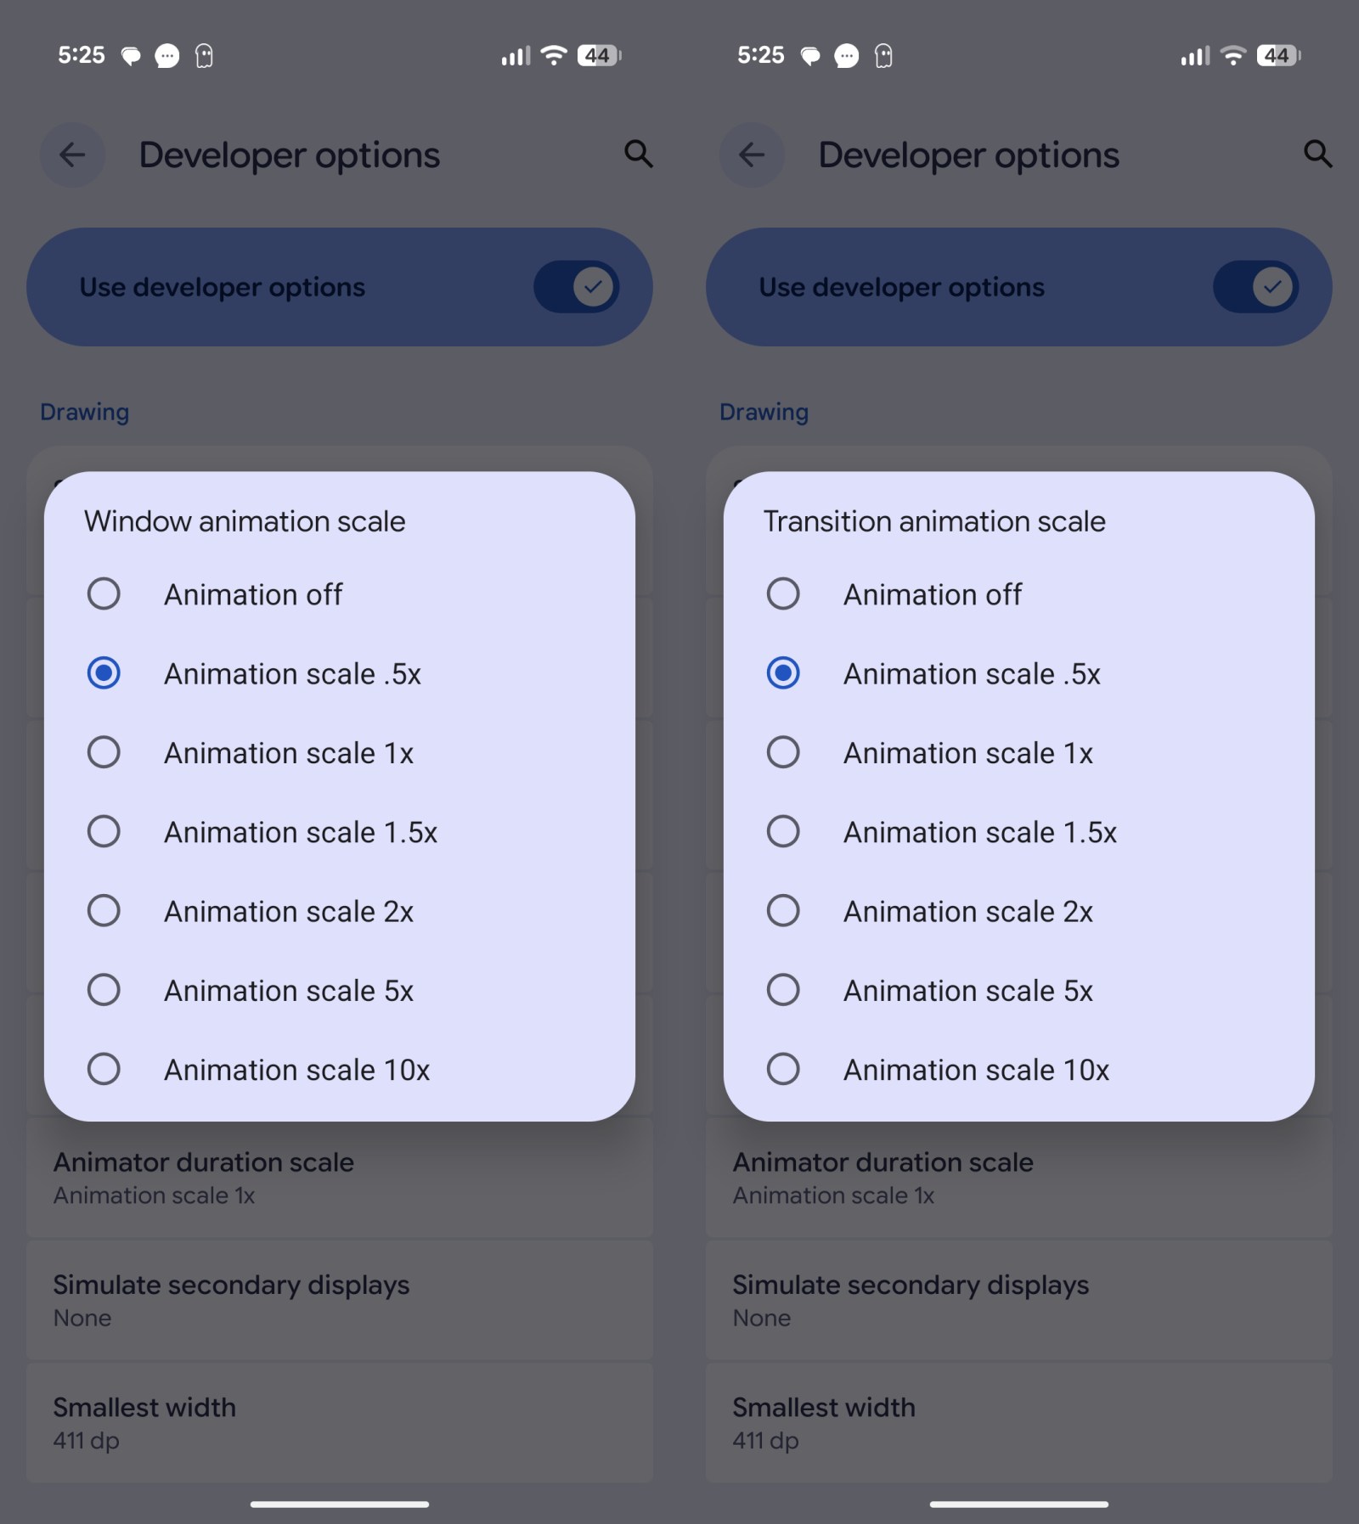1359x1524 pixels.
Task: Open search in the right Developer options
Action: point(1317,154)
